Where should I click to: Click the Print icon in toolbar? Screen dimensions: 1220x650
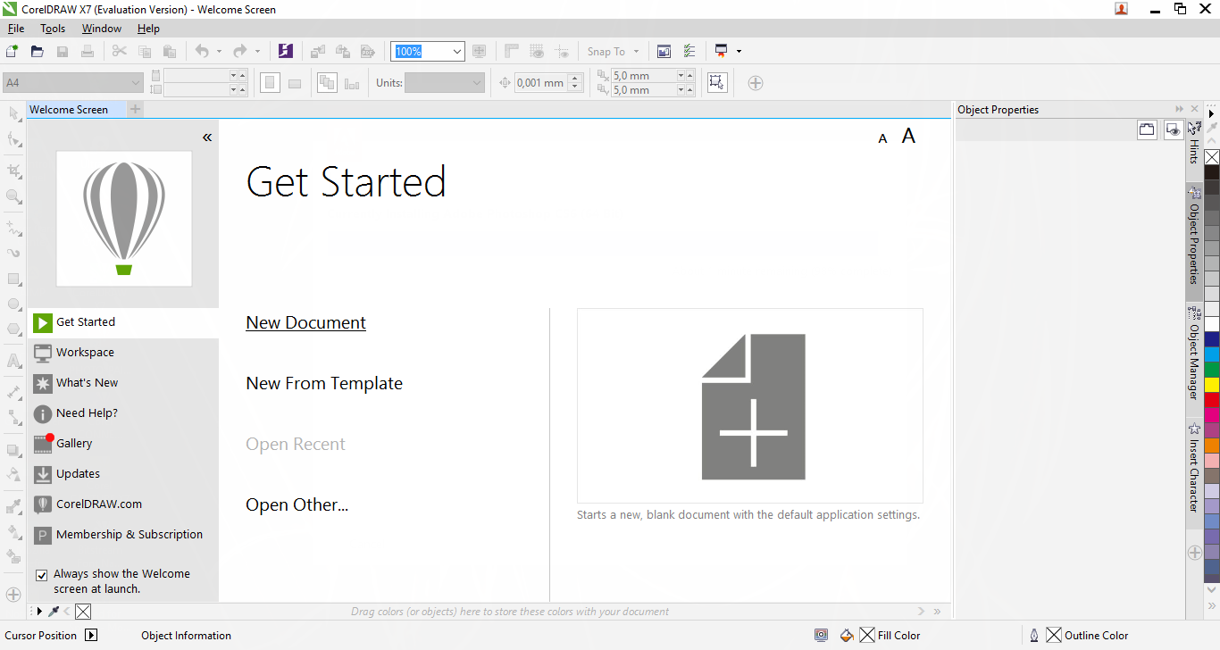coord(88,51)
